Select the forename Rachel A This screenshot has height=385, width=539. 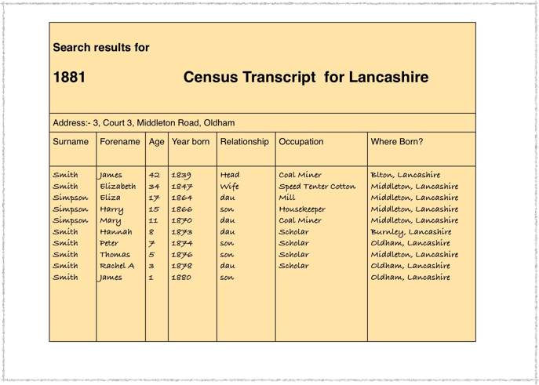118,266
